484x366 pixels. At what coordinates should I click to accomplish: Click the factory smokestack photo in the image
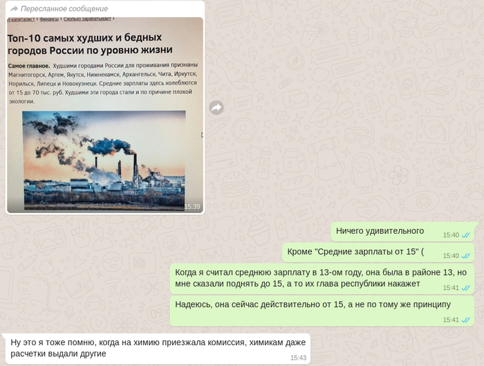pos(104,159)
